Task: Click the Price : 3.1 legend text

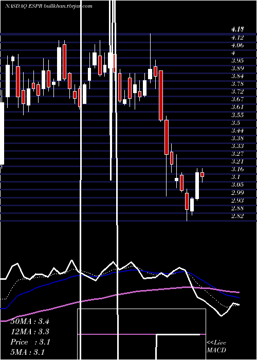Action: click(x=30, y=342)
